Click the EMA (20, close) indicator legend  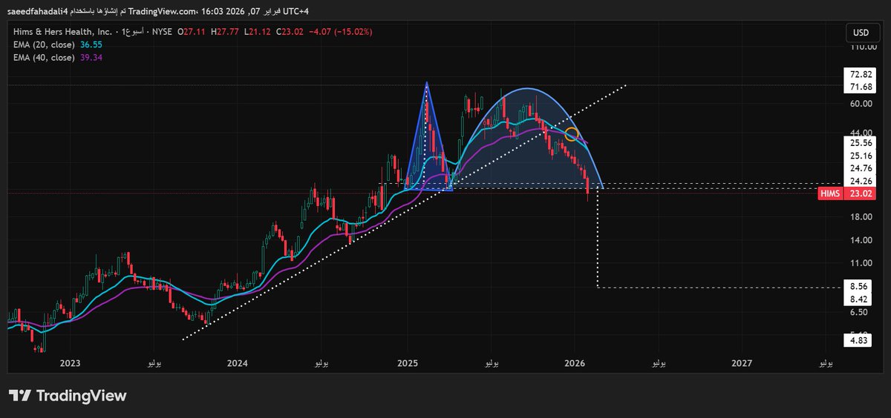tap(43, 44)
